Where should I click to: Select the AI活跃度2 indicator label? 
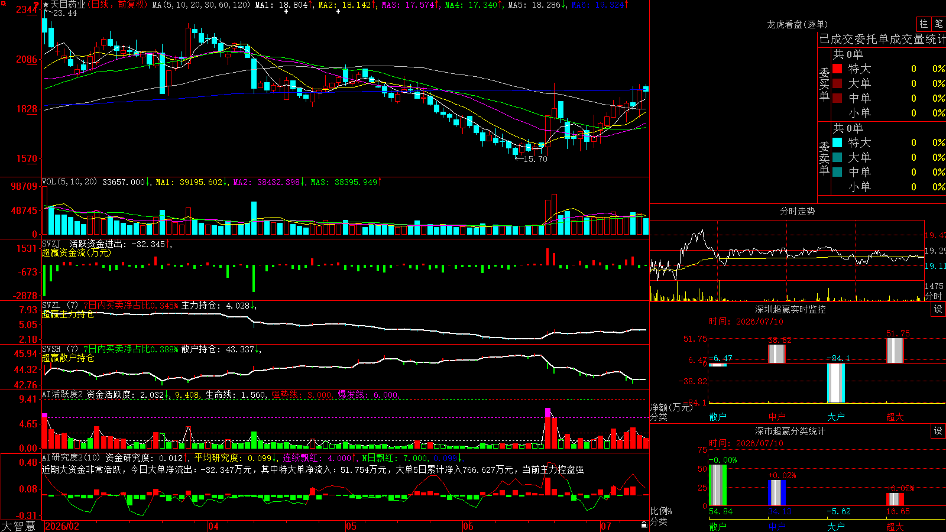[x=63, y=394]
